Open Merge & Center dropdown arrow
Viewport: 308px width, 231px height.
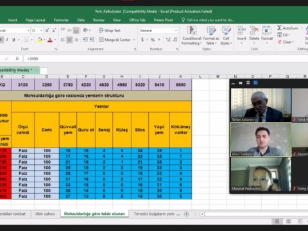pyautogui.click(x=134, y=40)
